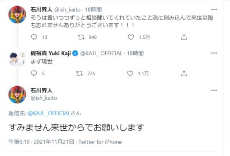The height and width of the screenshot is (156, 230).
Task: Reply to Yuki Kaji's tweet
Action: 34,73
